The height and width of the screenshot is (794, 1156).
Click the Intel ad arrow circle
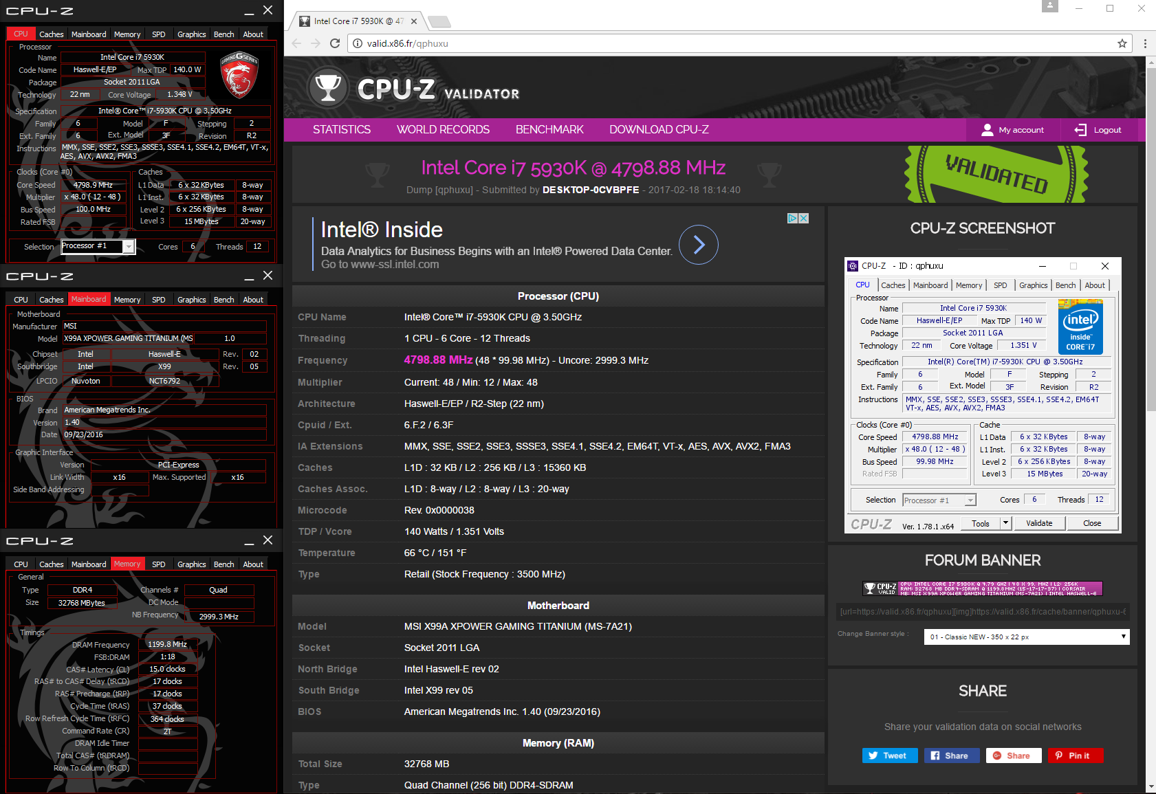pyautogui.click(x=699, y=245)
